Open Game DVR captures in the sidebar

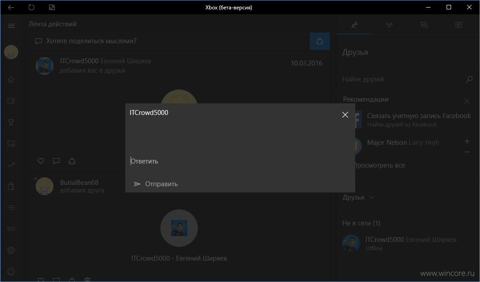pyautogui.click(x=11, y=143)
